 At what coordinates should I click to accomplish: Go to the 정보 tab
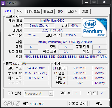pos(85,11)
